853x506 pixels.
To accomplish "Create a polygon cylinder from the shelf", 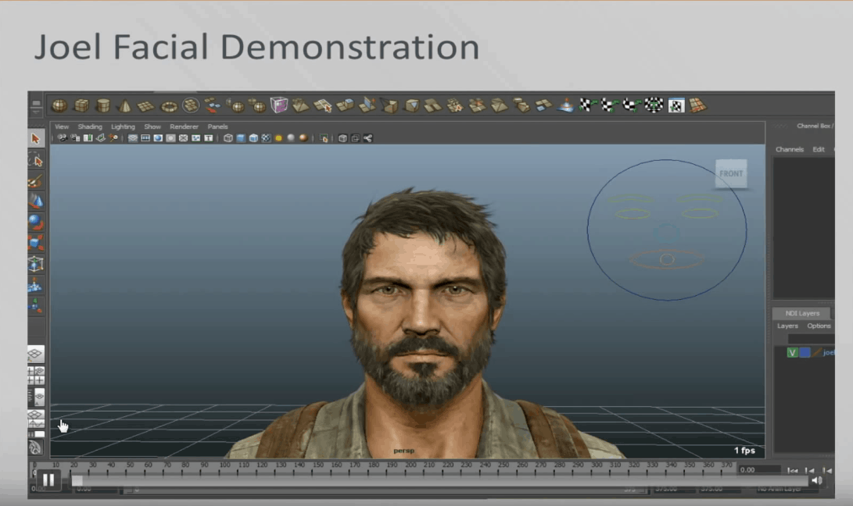I will tap(103, 105).
